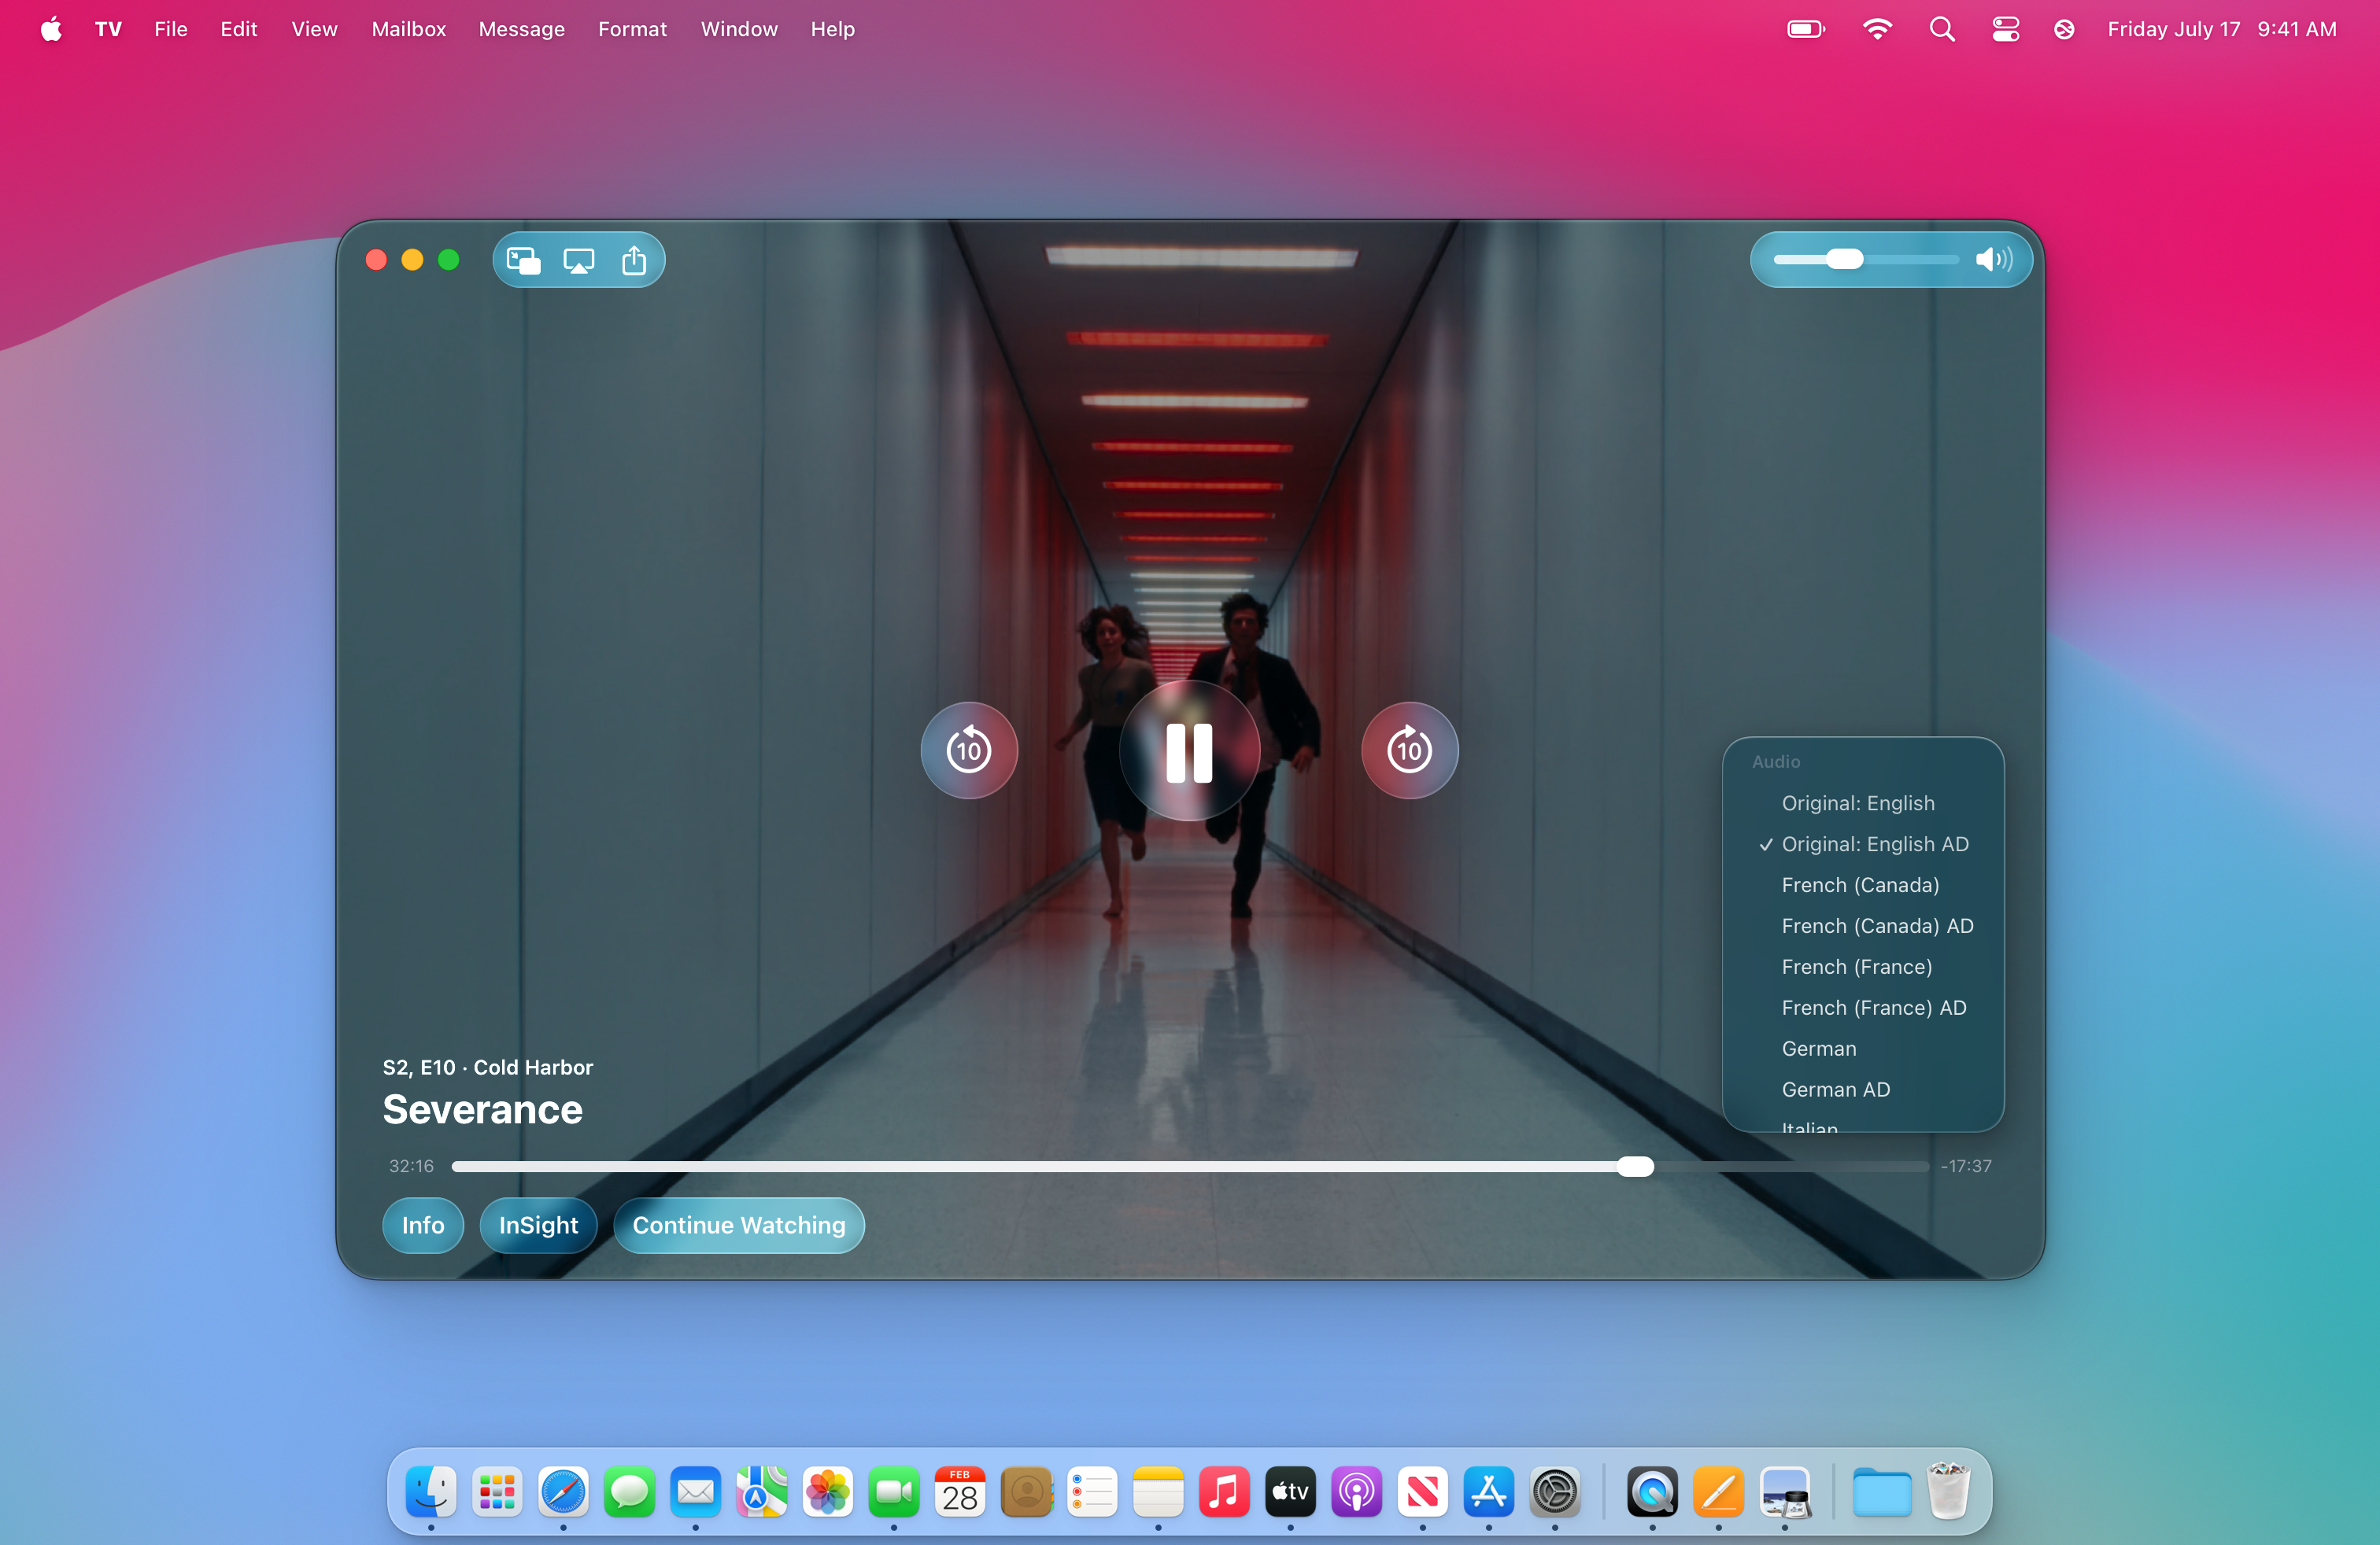Viewport: 2380px width, 1545px height.
Task: Select Original: English audio track
Action: 1857,803
